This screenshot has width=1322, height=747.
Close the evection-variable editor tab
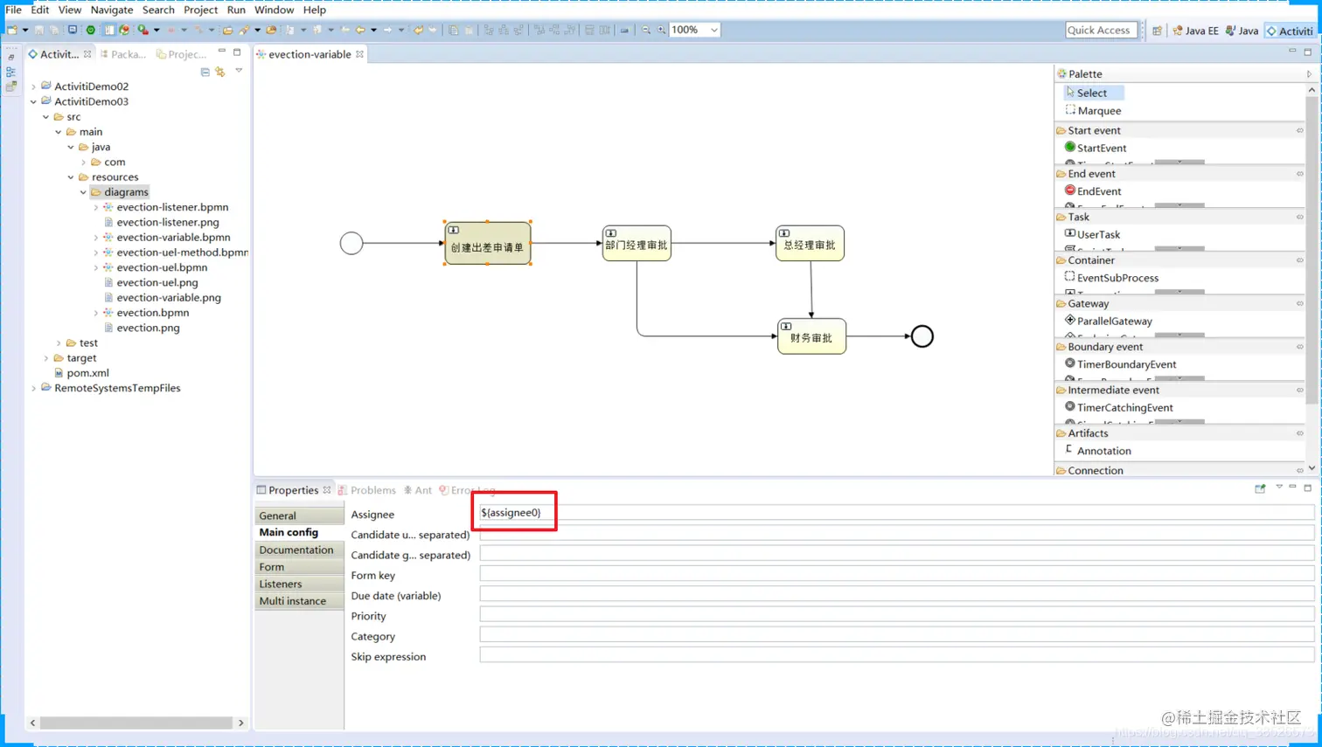[x=359, y=54]
